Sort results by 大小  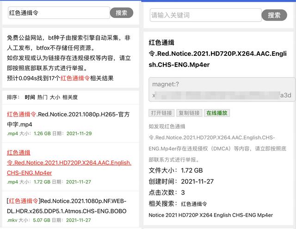click(55, 97)
